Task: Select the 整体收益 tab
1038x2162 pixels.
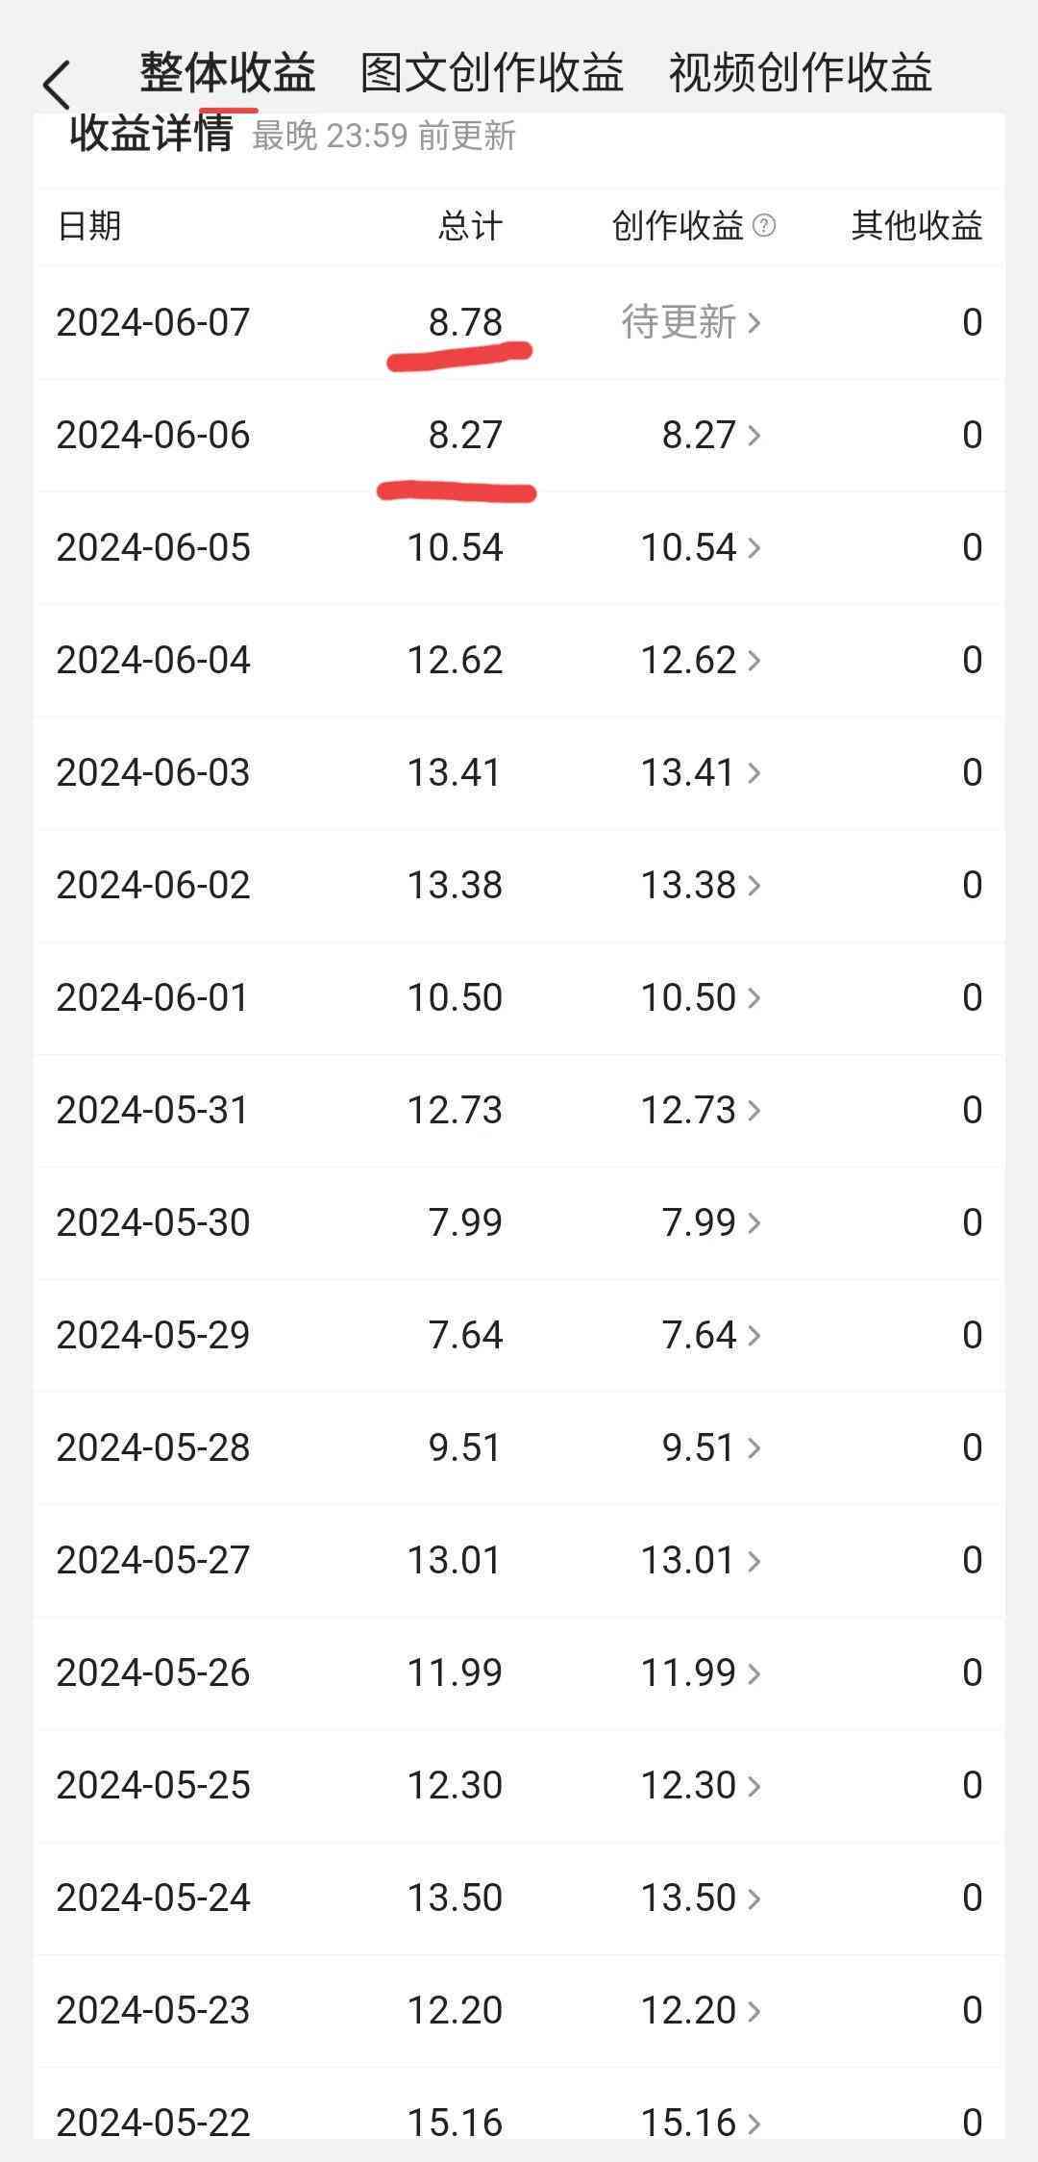Action: click(x=228, y=73)
